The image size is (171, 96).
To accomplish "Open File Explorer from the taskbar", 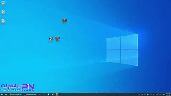I will pos(6,94).
